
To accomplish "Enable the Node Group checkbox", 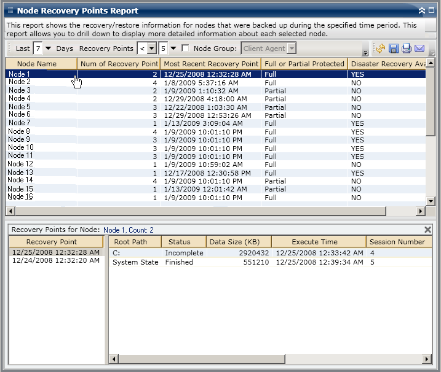I will point(185,48).
